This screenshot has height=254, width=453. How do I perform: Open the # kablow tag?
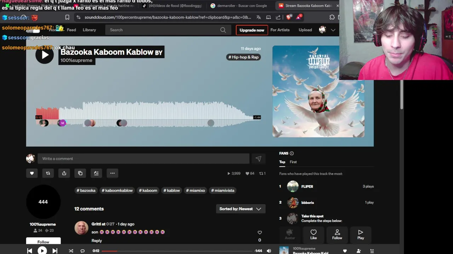click(x=172, y=190)
